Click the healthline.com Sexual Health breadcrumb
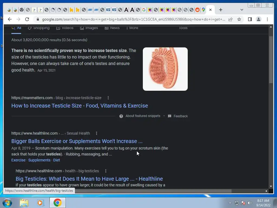 (x=51, y=133)
